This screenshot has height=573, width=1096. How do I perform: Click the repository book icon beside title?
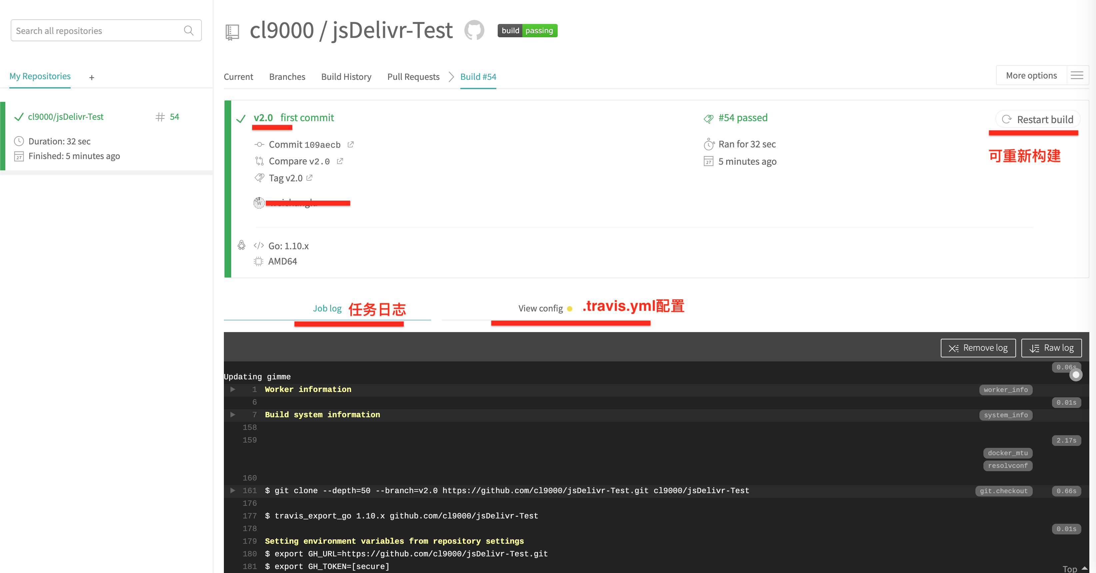pos(232,32)
